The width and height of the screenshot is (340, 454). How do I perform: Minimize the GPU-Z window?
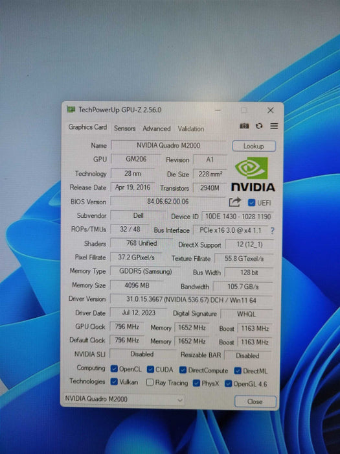pyautogui.click(x=218, y=110)
